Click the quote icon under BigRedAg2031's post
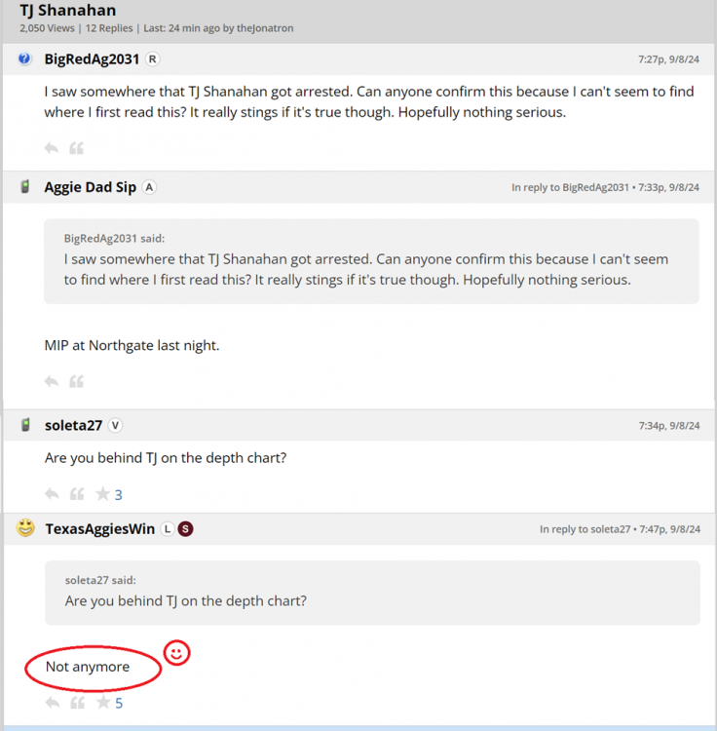Image resolution: width=717 pixels, height=731 pixels. pos(76,148)
